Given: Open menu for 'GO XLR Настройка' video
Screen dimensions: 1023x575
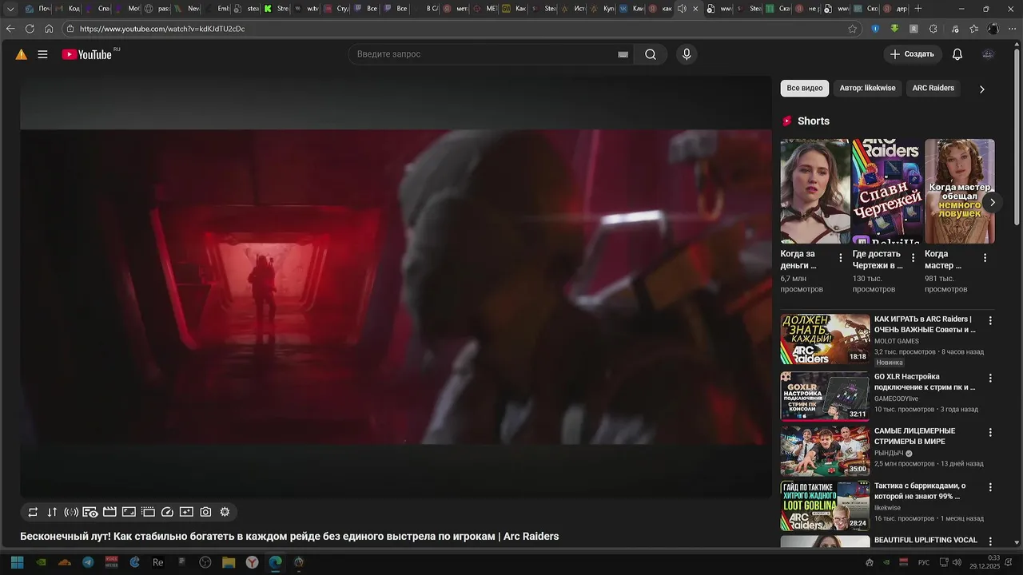Looking at the screenshot, I should 990,378.
